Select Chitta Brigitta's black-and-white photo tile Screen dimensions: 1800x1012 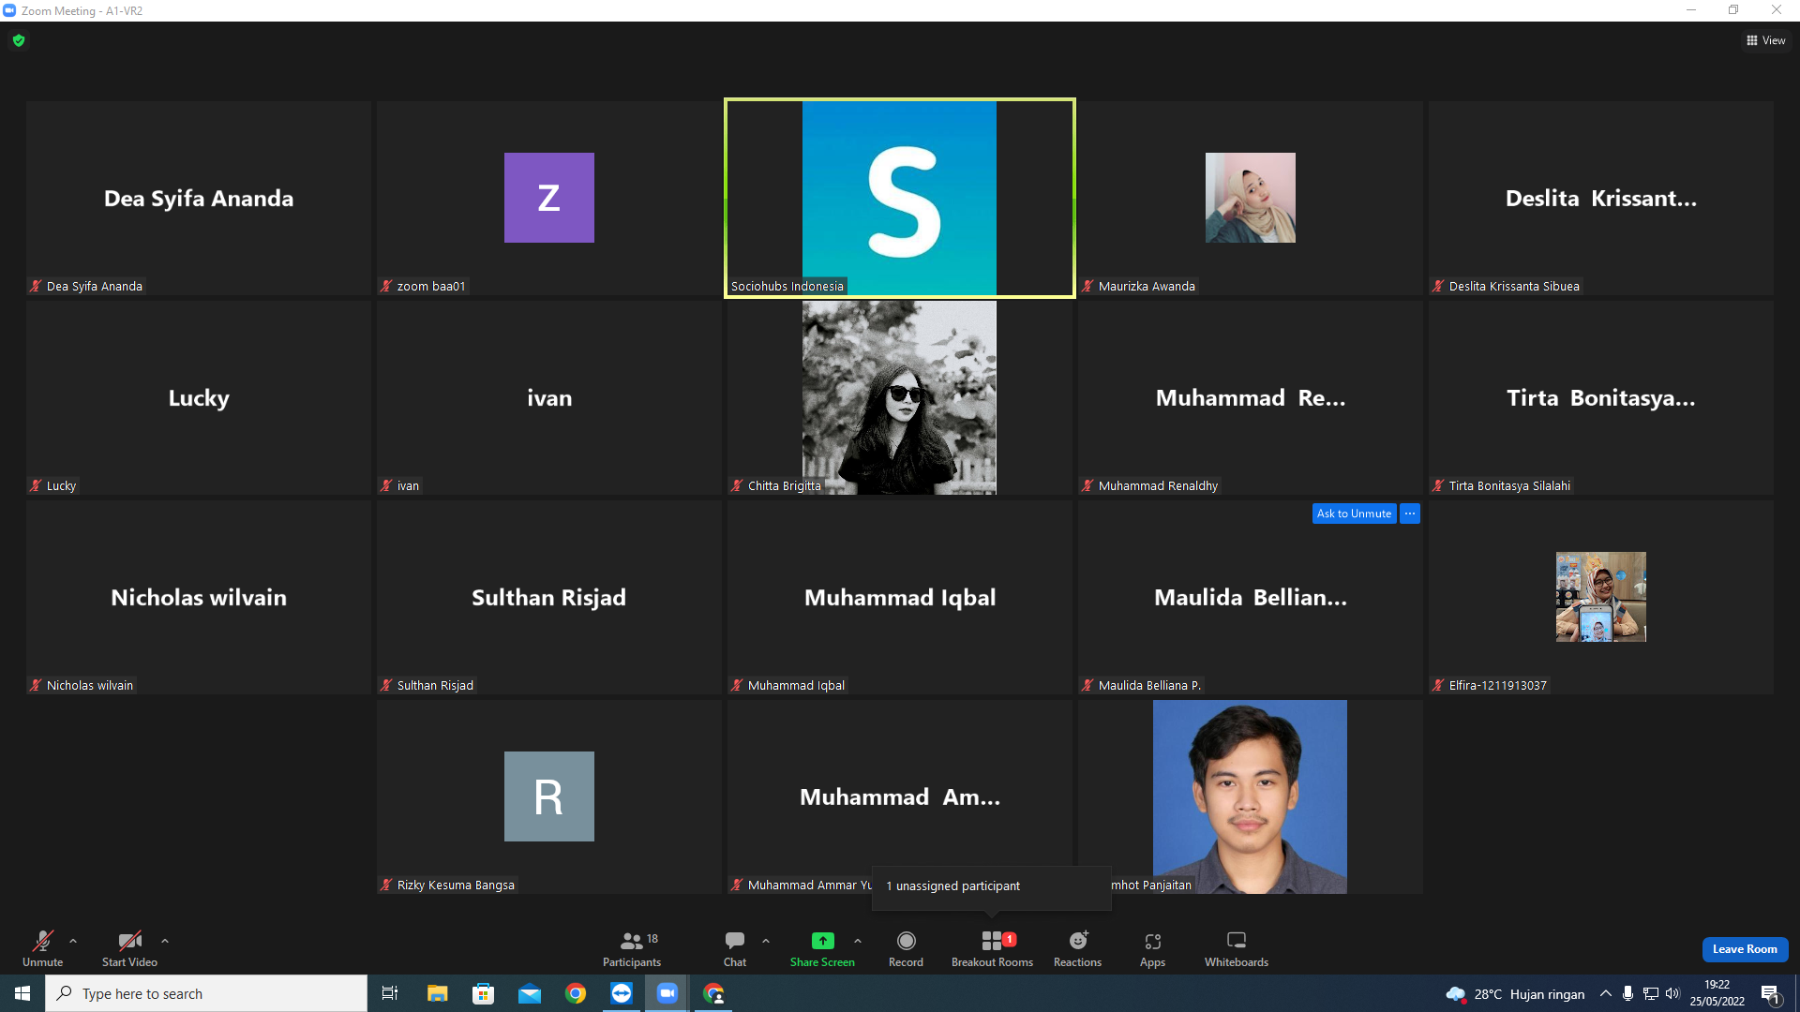tap(900, 397)
